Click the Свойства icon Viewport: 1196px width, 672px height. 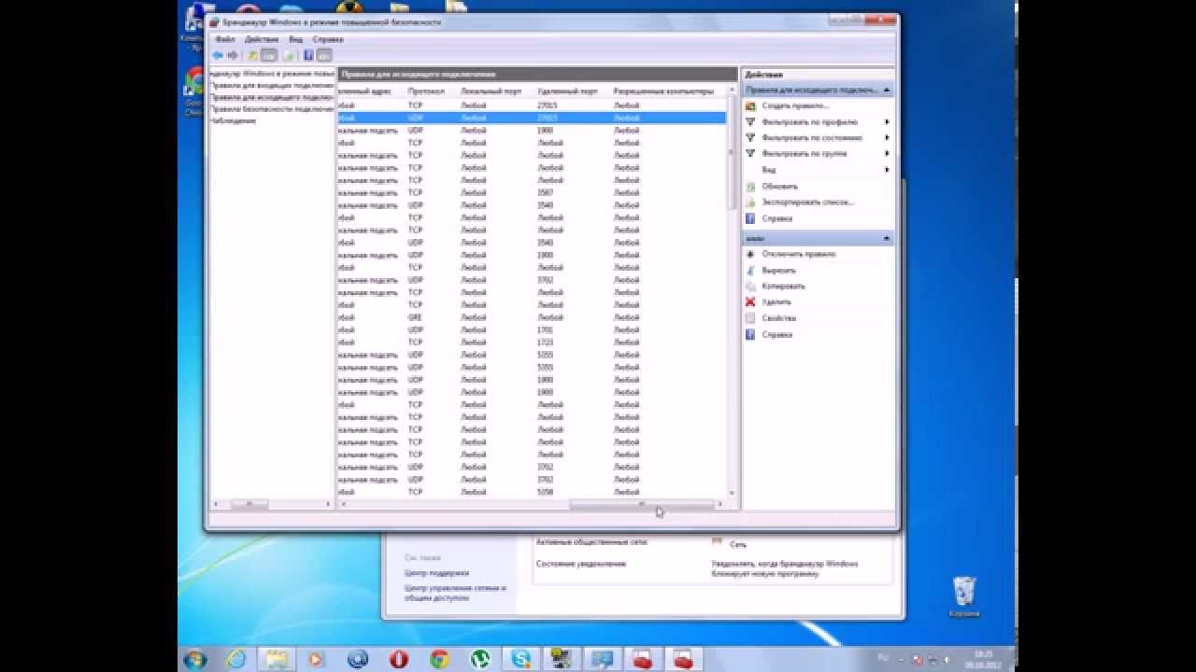[x=750, y=318]
